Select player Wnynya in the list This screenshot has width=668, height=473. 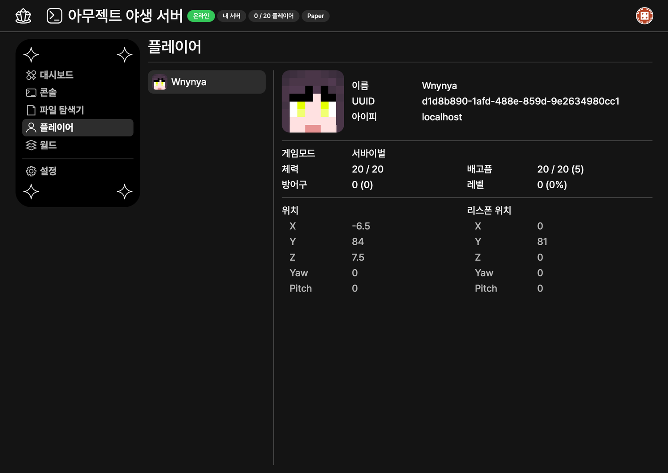click(x=207, y=82)
